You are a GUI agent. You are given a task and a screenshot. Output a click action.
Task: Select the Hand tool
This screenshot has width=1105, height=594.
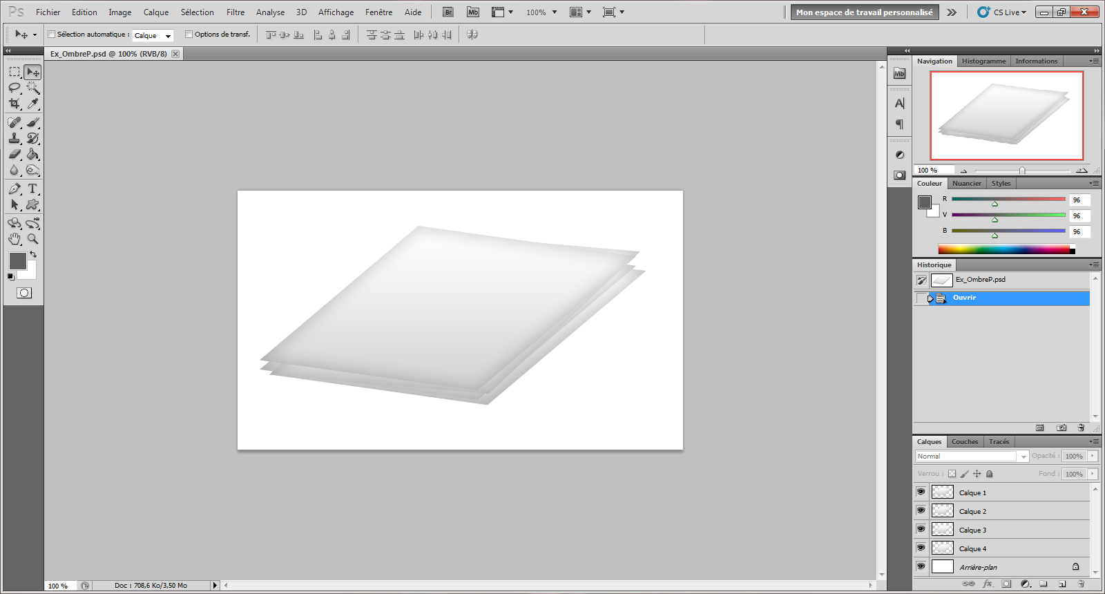[15, 239]
